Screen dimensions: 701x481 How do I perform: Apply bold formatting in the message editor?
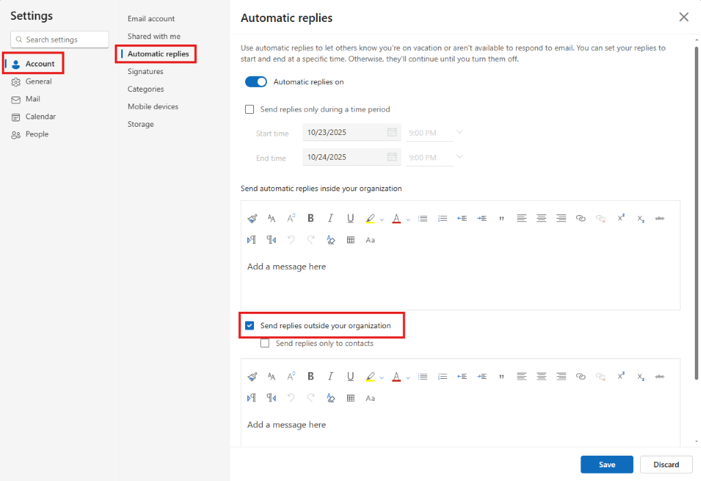click(310, 218)
